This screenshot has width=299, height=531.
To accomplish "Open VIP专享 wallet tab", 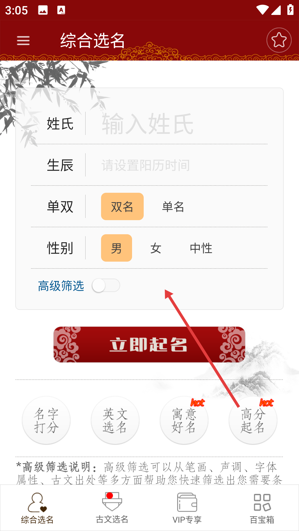I will click(x=187, y=508).
